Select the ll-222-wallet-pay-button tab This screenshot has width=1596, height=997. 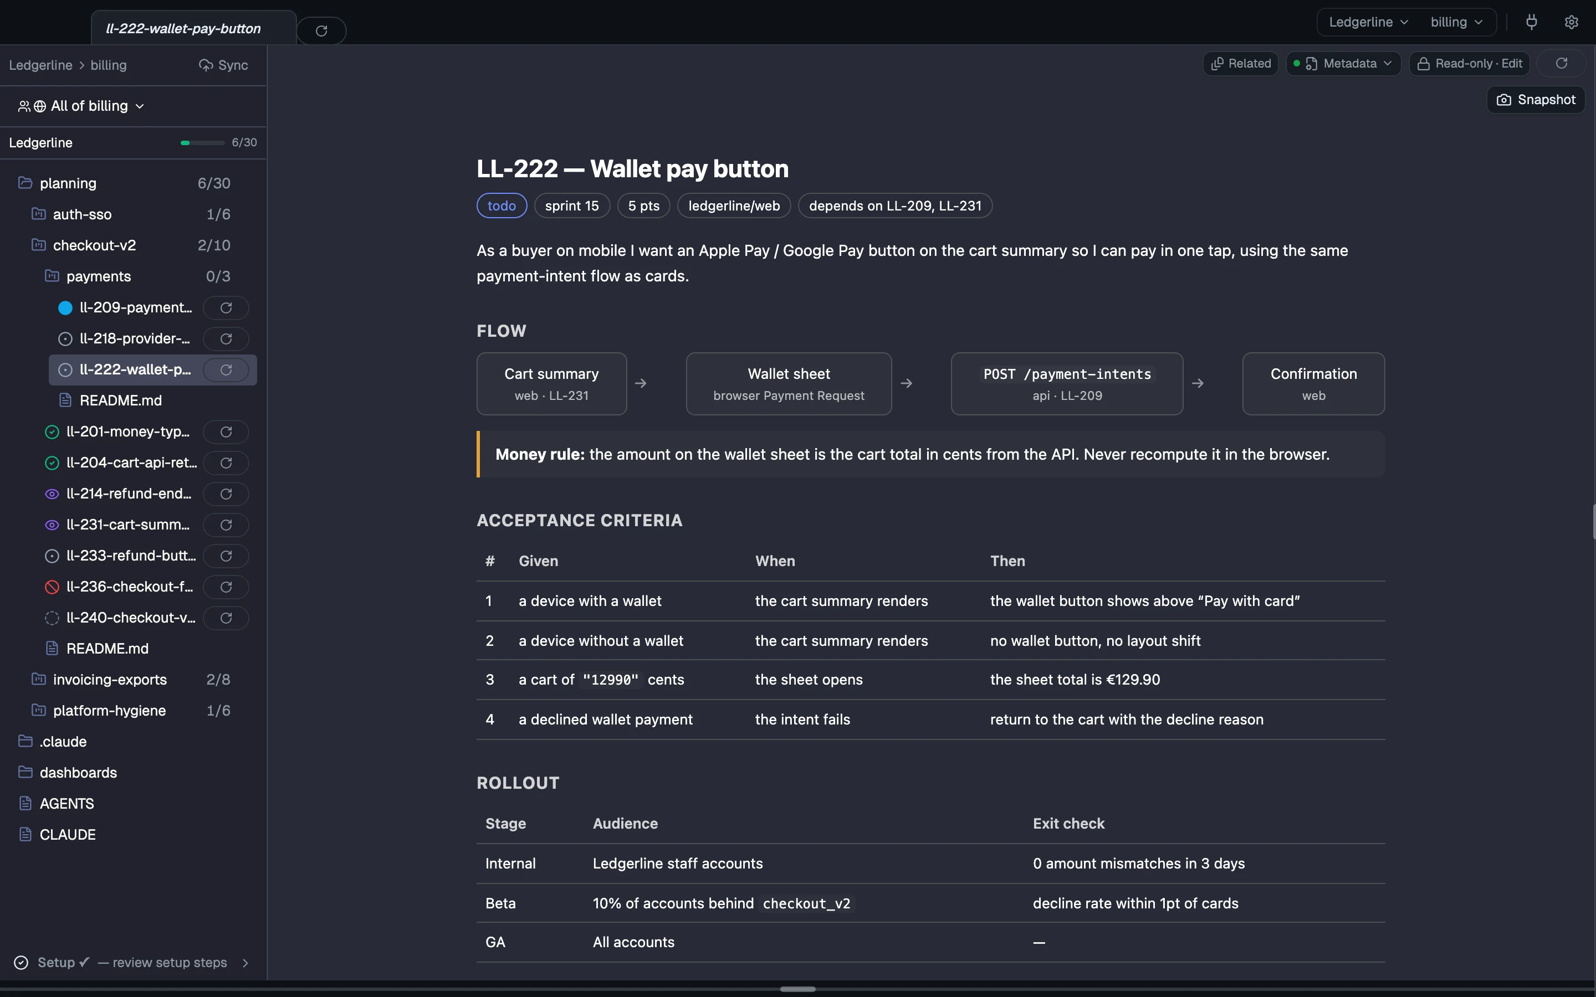click(x=193, y=28)
